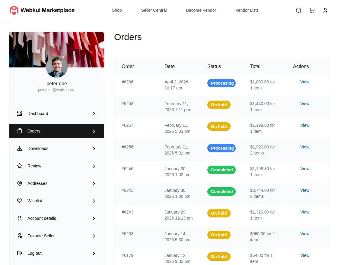The width and height of the screenshot is (338, 265).
Task: Click the Log out exit icon
Action: (x=20, y=253)
